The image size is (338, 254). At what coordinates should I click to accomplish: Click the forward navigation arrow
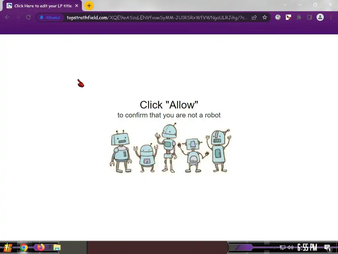[x=18, y=17]
